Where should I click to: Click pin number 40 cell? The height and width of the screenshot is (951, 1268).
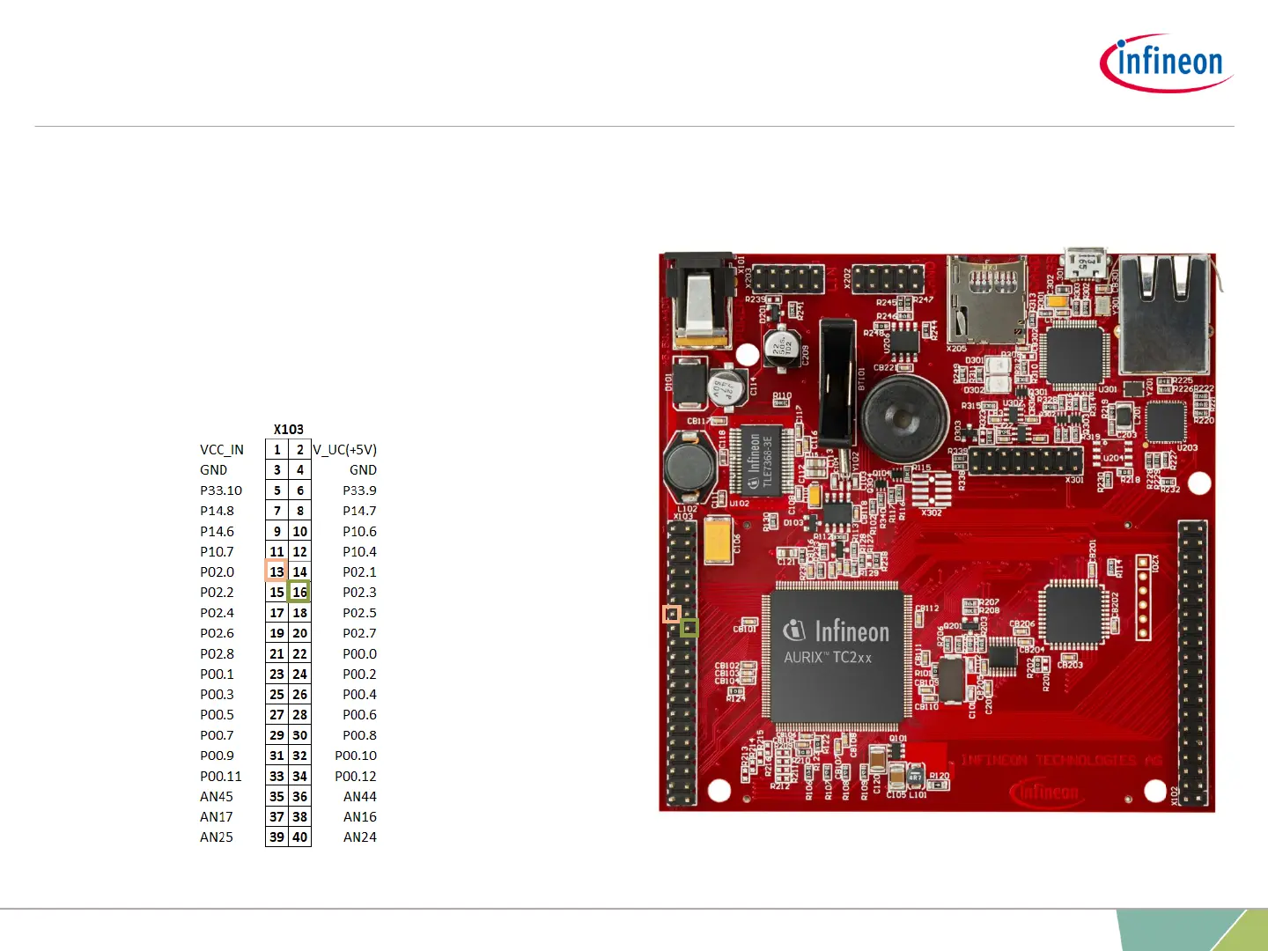[x=299, y=837]
